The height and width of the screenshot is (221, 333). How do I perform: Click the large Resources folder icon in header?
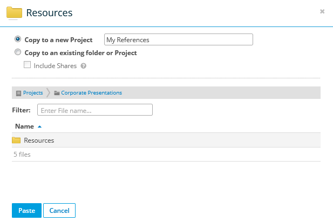14,12
